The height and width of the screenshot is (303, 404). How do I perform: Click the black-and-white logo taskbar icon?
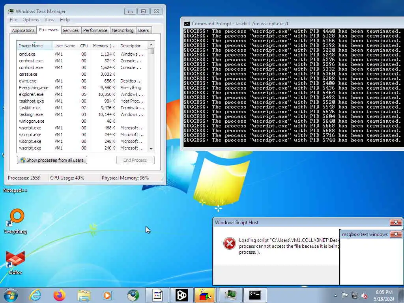pyautogui.click(x=181, y=295)
